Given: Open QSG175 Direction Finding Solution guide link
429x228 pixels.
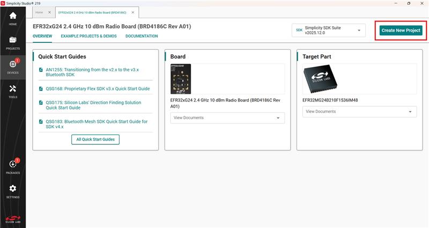Looking at the screenshot, I should 93,105.
